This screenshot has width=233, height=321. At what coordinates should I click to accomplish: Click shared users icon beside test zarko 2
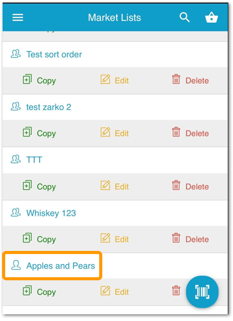coord(15,107)
